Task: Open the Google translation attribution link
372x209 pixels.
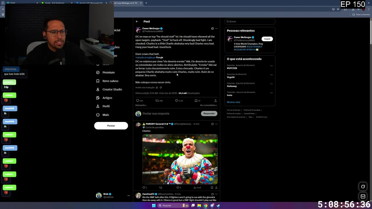Action: [x=160, y=57]
